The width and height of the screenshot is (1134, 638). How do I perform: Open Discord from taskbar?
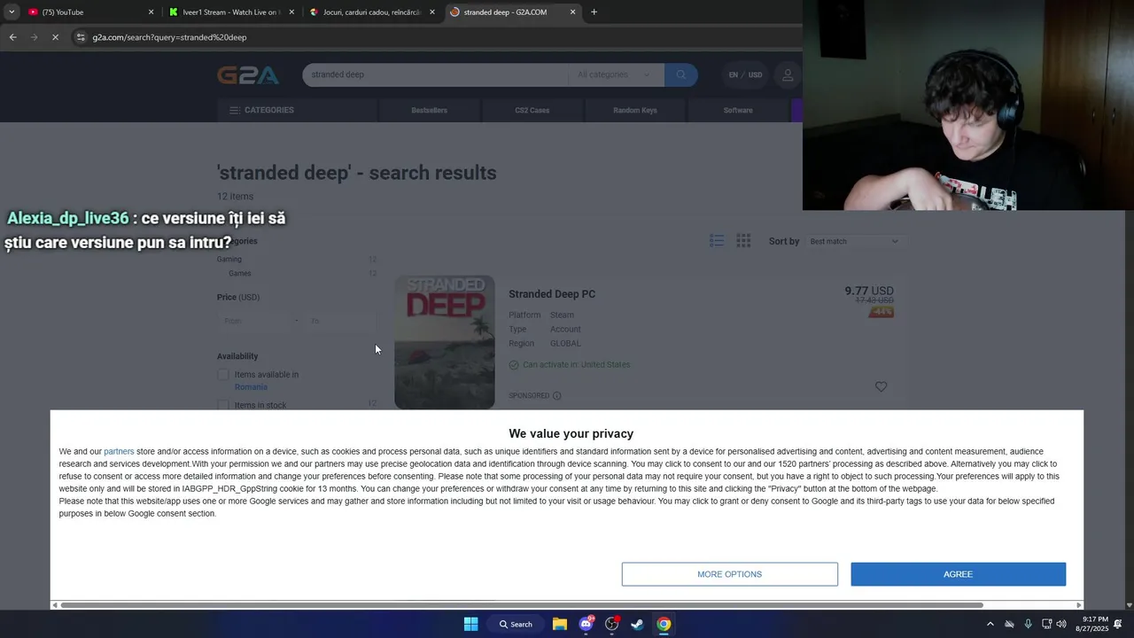(x=586, y=624)
